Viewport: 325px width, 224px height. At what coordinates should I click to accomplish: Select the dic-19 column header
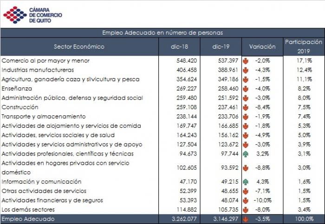(x=221, y=46)
